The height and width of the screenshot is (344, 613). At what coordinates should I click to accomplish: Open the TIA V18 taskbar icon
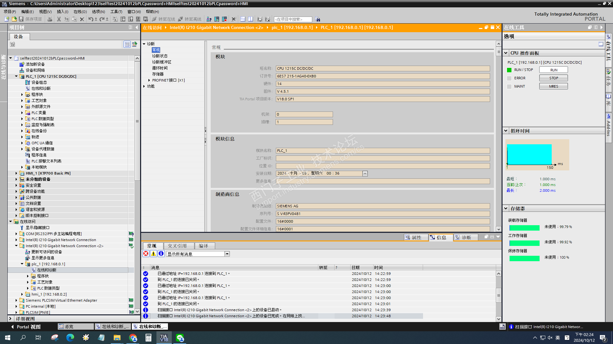click(x=164, y=338)
